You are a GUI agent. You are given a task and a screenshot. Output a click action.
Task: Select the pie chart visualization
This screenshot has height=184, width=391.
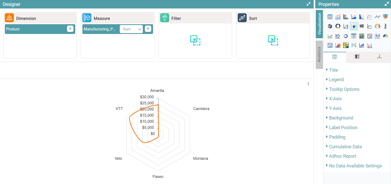tap(330, 26)
